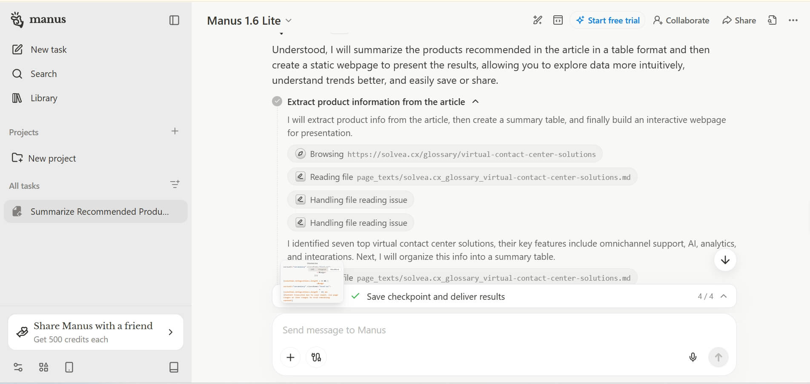Toggle the sidebar collapse panel icon
The height and width of the screenshot is (384, 810).
coord(174,20)
